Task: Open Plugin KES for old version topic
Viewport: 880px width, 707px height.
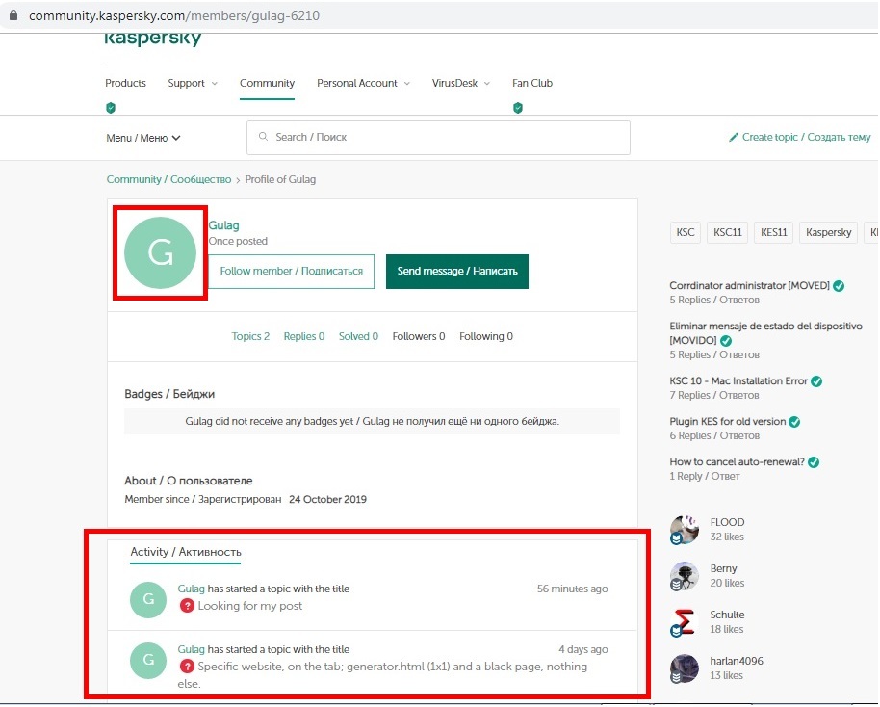Action: coord(727,422)
